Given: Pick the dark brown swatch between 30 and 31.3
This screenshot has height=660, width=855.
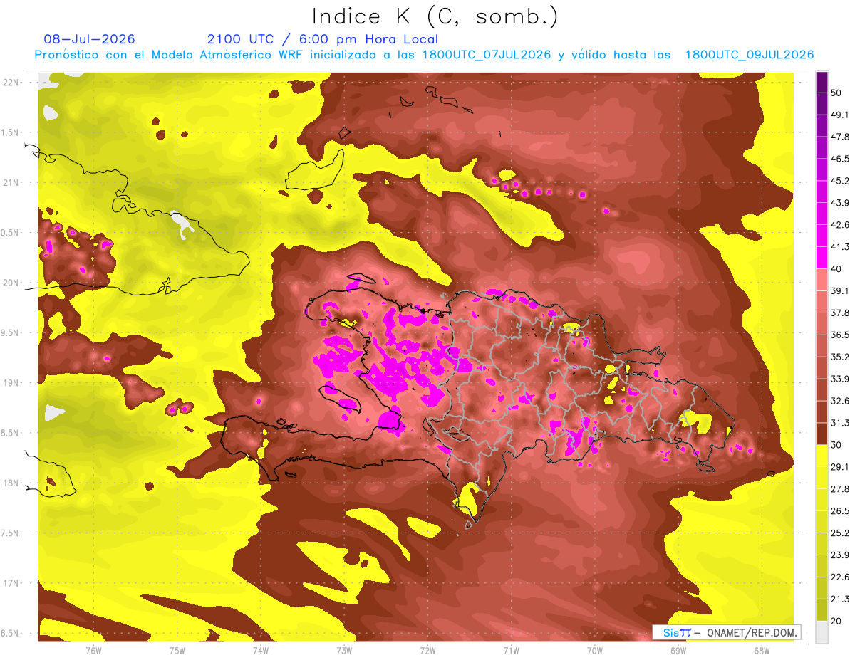Looking at the screenshot, I should click(x=822, y=434).
